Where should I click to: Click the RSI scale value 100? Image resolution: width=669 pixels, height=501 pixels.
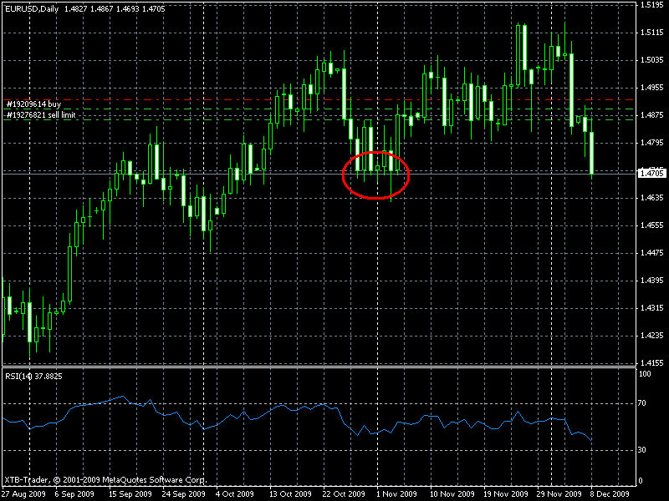(x=645, y=374)
